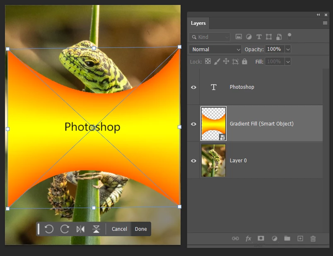The image size is (333, 256).
Task: Create new fill or adjustment layer
Action: pyautogui.click(x=274, y=239)
